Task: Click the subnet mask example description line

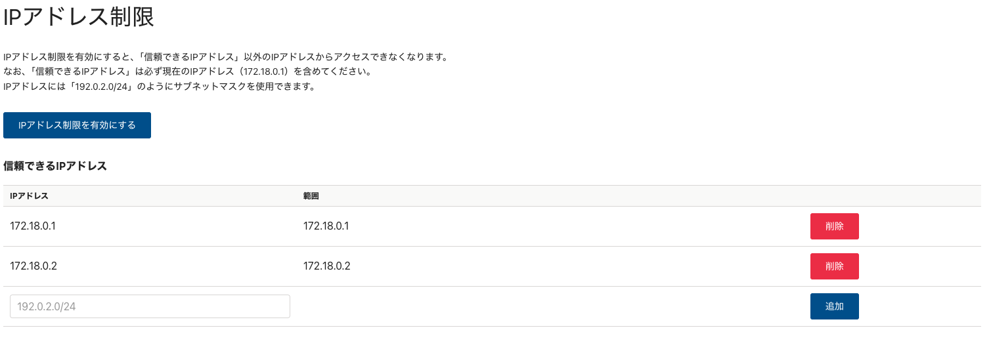Action: click(x=160, y=87)
